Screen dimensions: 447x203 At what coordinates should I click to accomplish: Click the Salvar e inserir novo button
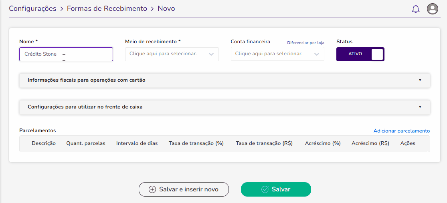[184, 189]
